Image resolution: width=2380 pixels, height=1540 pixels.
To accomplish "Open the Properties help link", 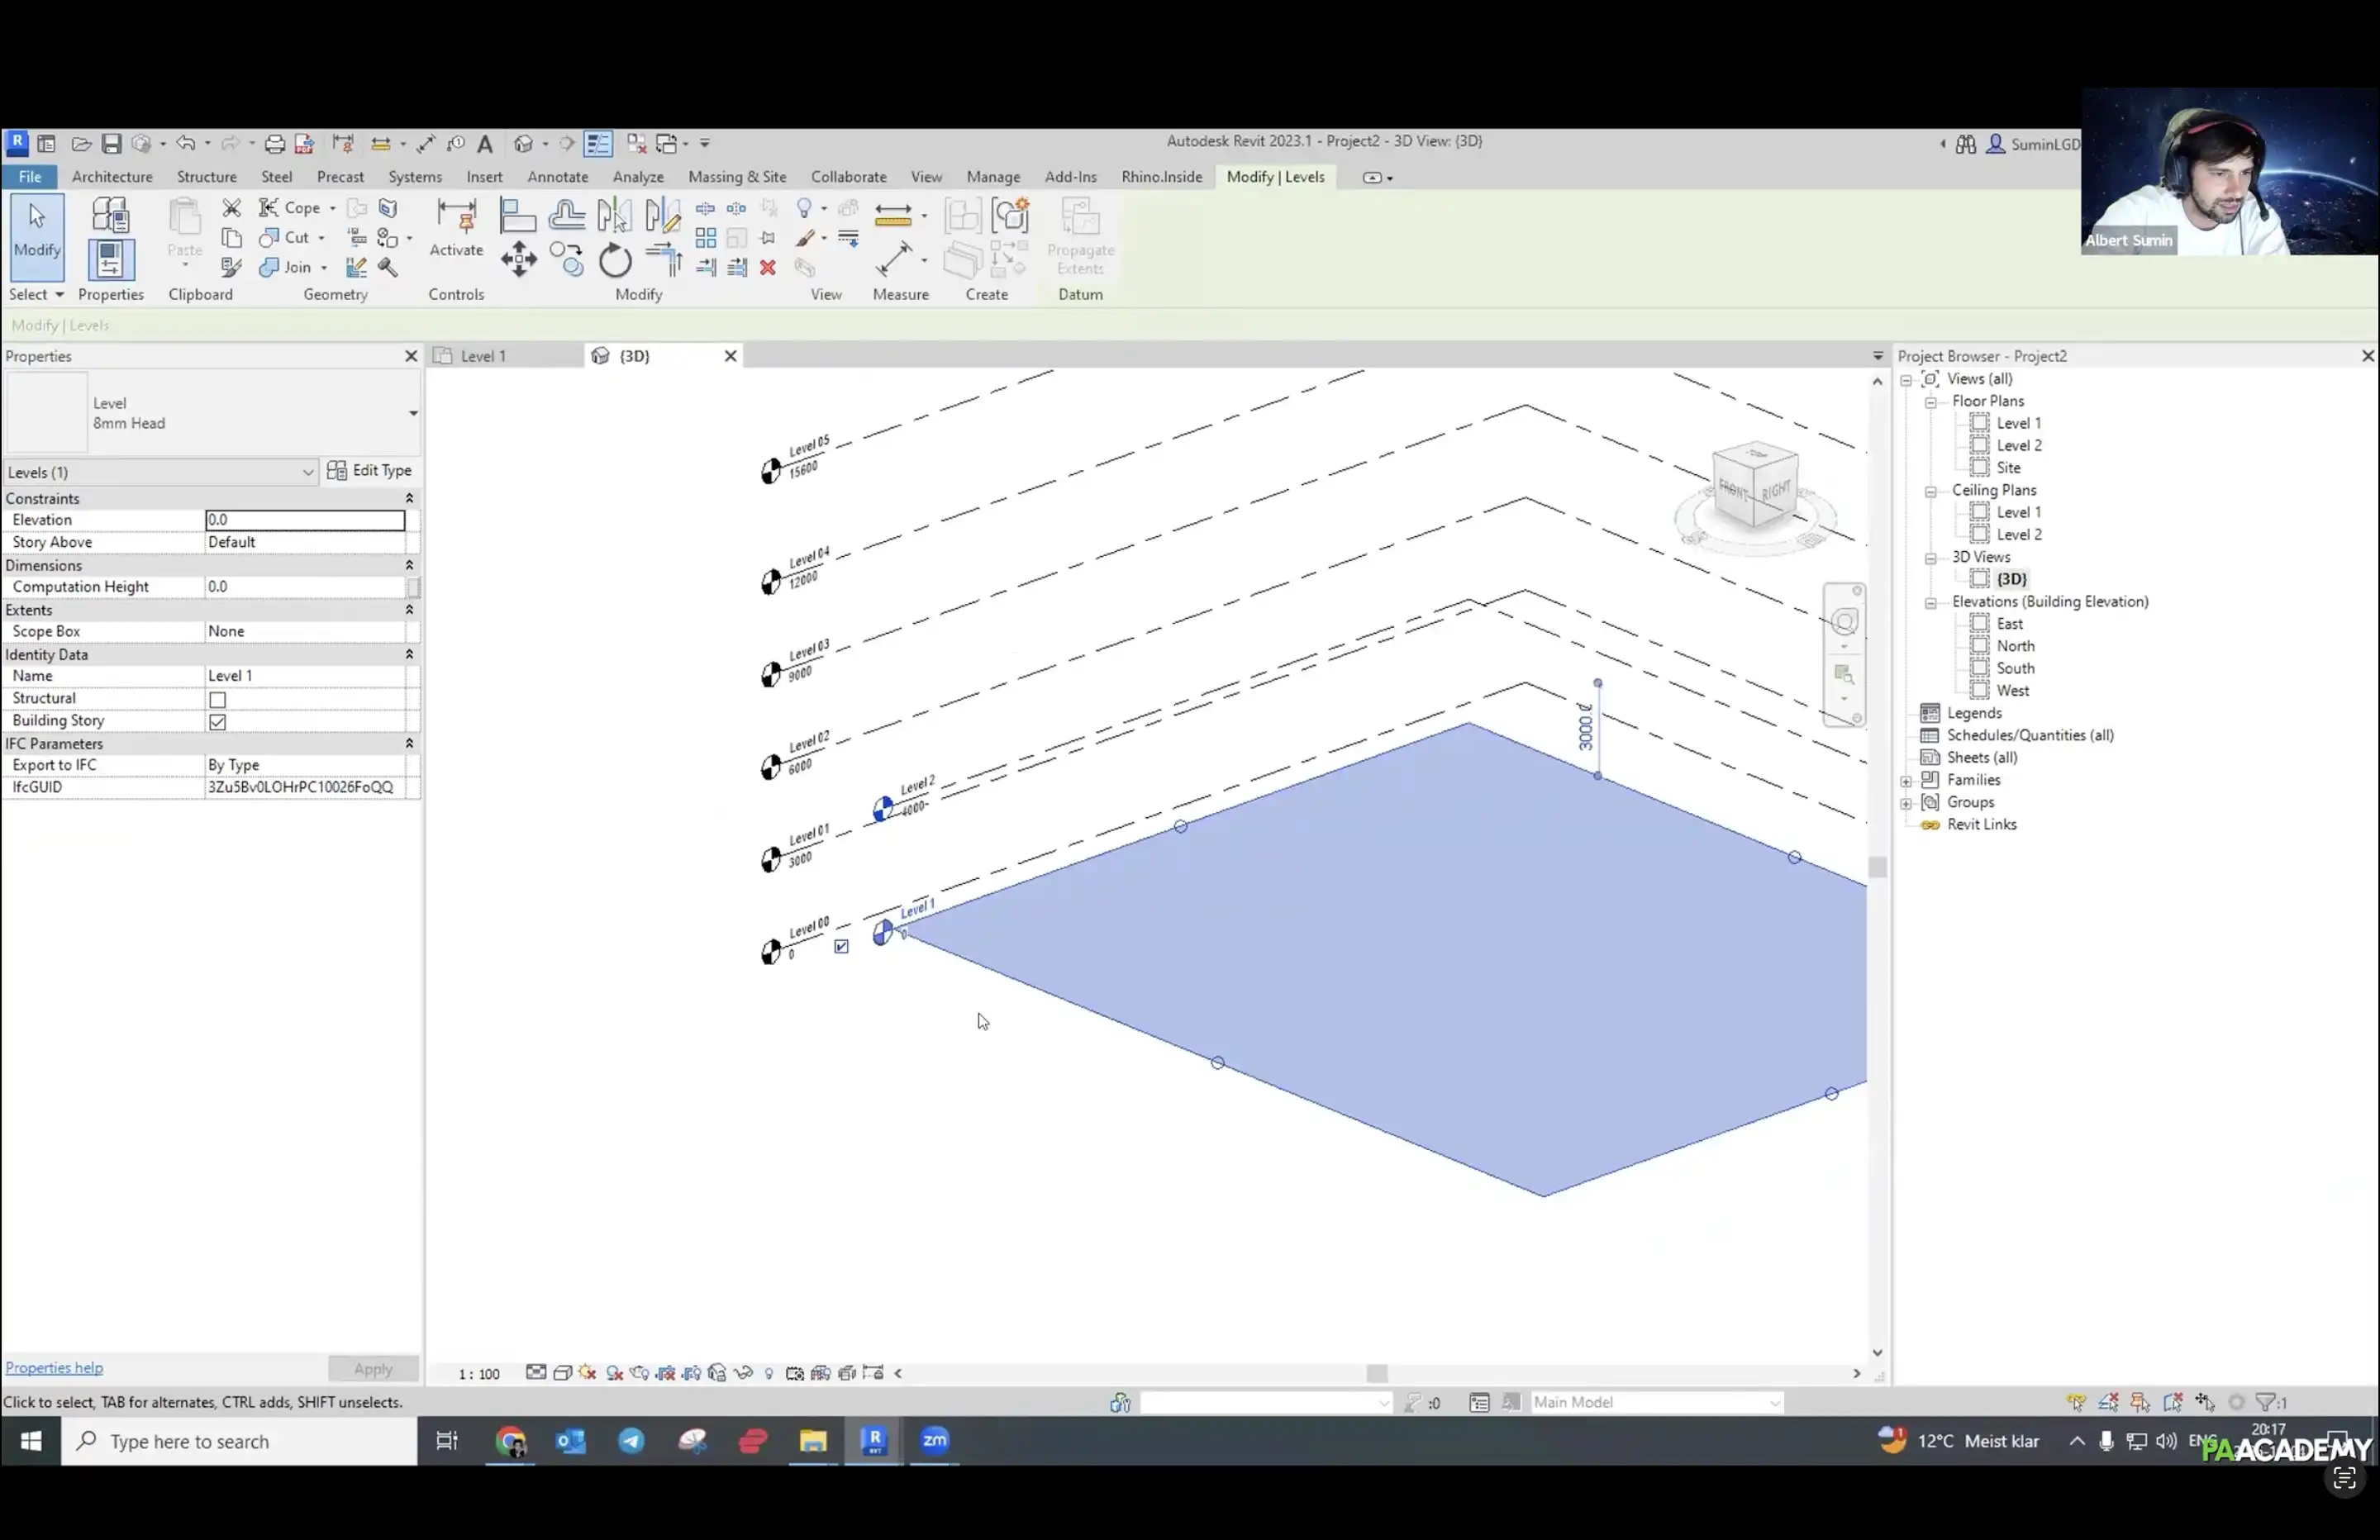I will point(54,1367).
